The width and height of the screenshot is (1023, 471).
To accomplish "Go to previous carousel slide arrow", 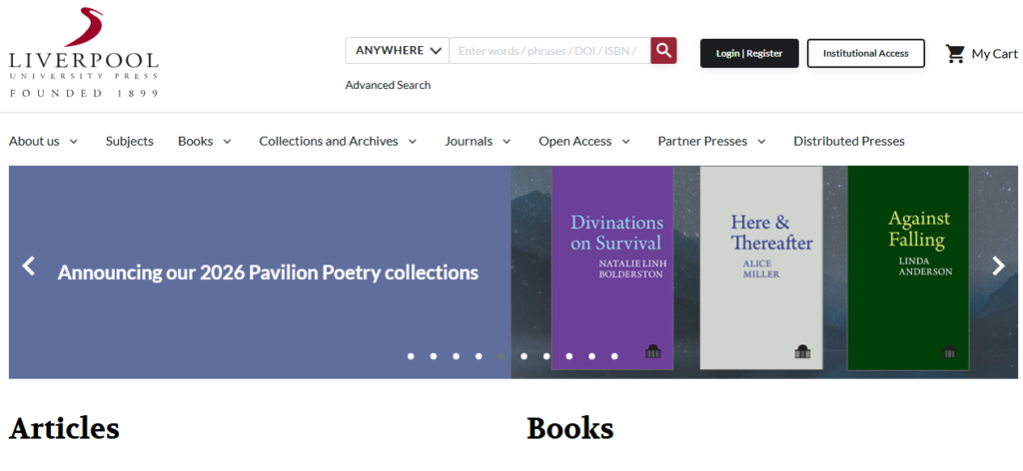I will click(29, 265).
